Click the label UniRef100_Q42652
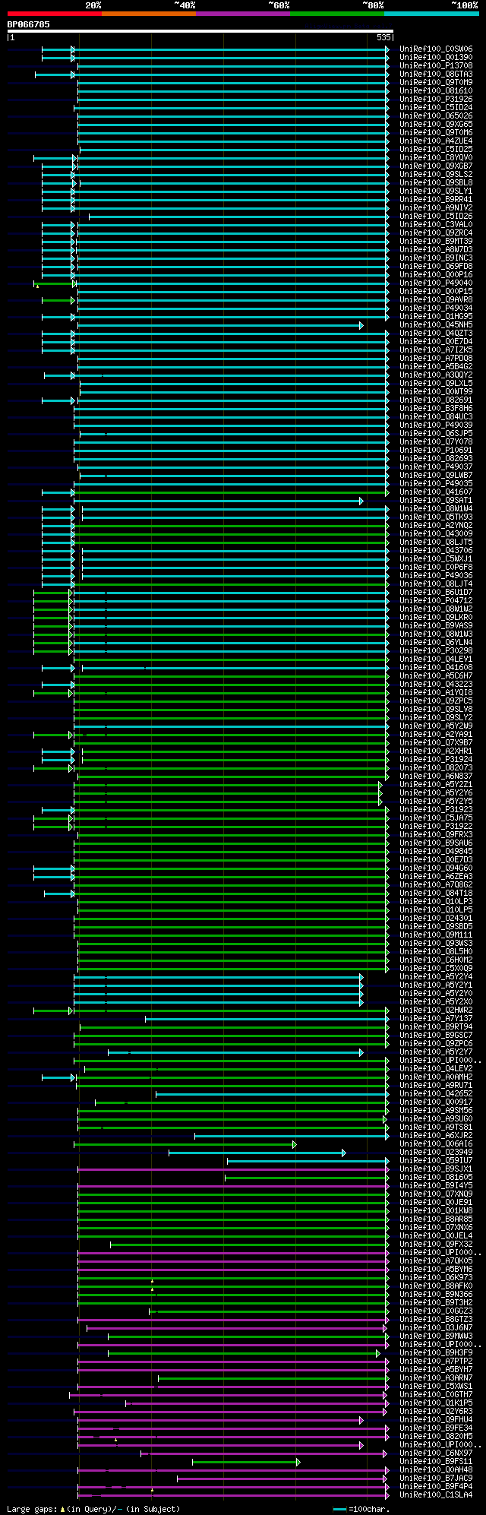Image resolution: width=486 pixels, height=1515 pixels. 436,1094
